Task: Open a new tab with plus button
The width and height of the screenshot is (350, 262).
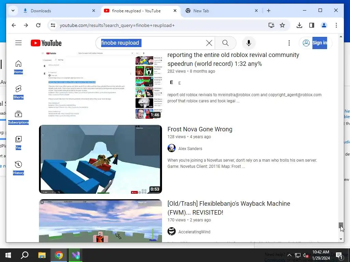Action: click(269, 11)
